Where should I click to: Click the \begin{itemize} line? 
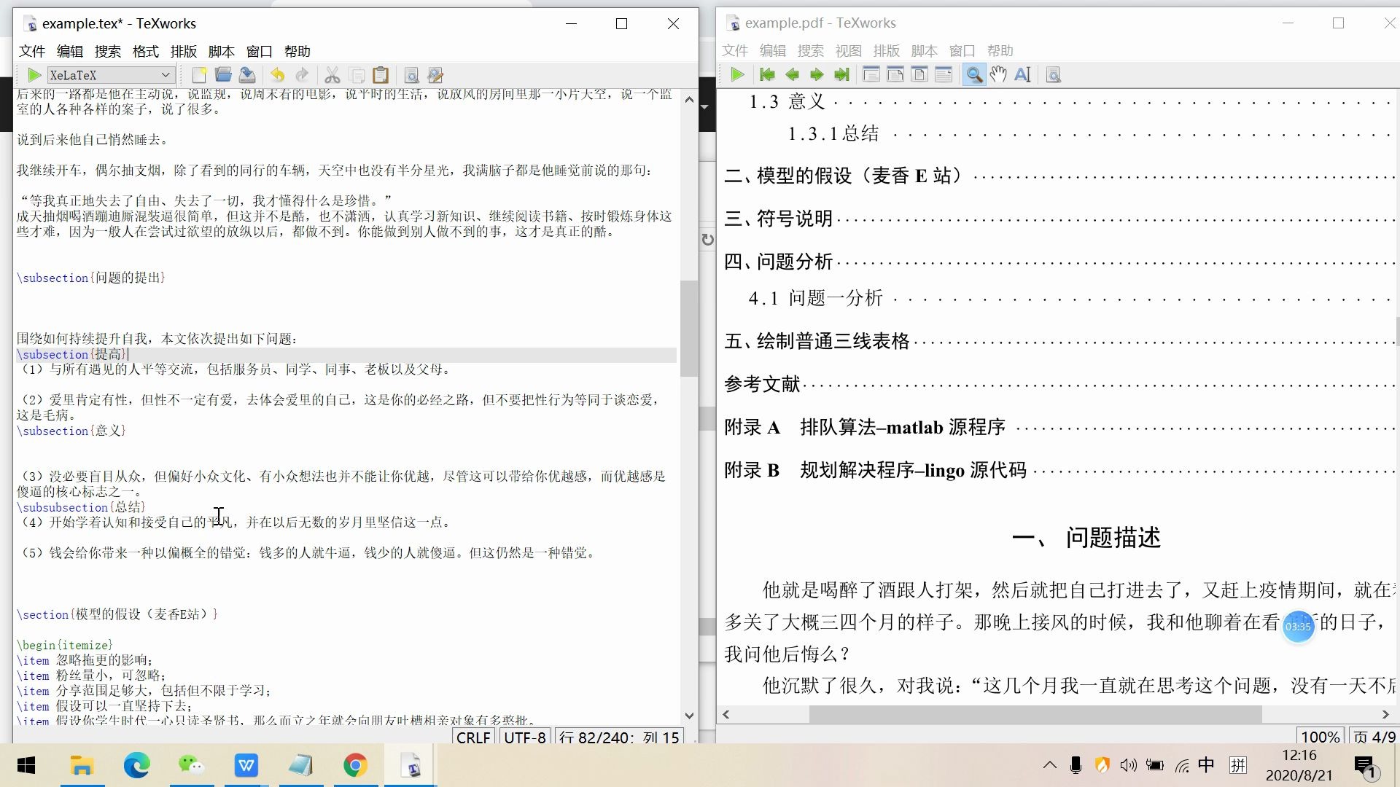(65, 645)
